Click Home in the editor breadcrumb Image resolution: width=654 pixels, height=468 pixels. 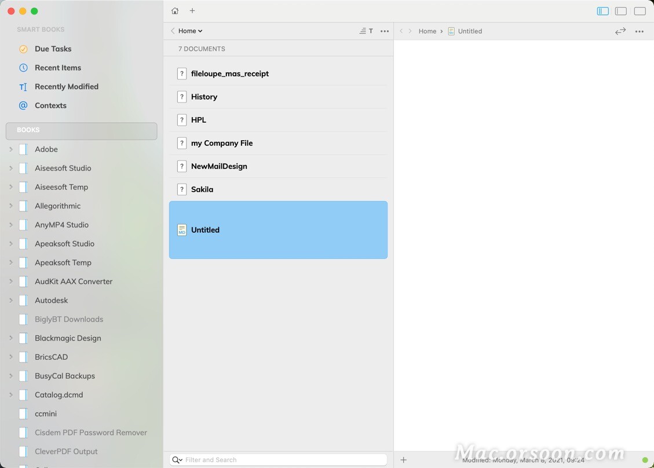click(x=428, y=31)
